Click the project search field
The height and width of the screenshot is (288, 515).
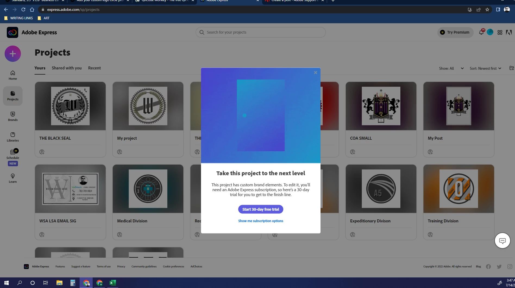[260, 32]
